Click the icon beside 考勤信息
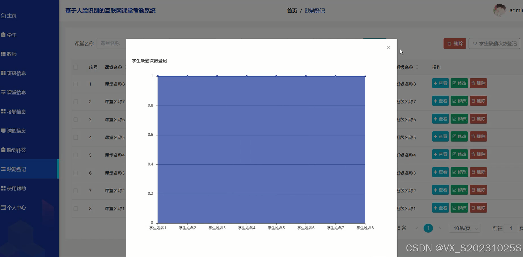 (x=3, y=111)
